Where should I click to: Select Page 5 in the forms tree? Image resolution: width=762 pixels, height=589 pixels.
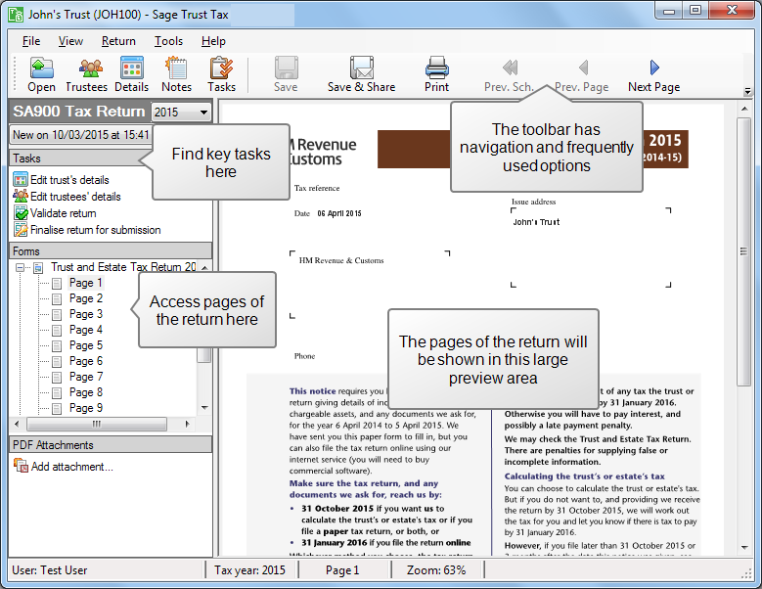(x=85, y=345)
